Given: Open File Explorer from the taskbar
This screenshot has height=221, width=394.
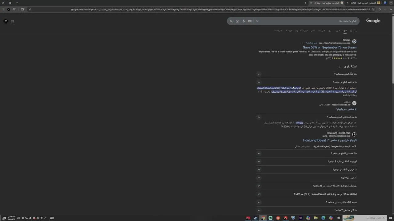Looking at the screenshot, I should (x=316, y=218).
